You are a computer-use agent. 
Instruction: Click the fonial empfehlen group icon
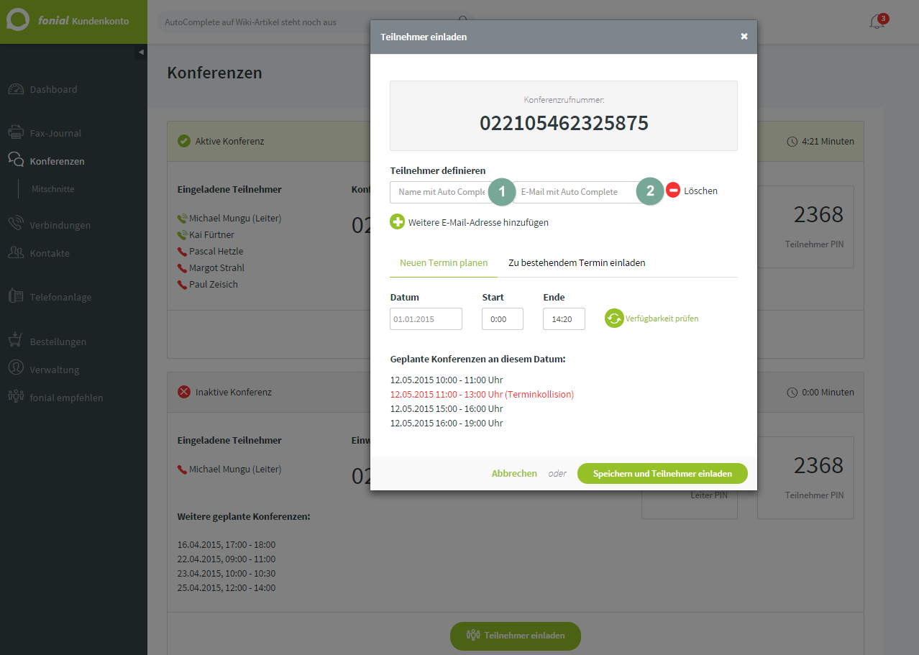[x=16, y=396]
